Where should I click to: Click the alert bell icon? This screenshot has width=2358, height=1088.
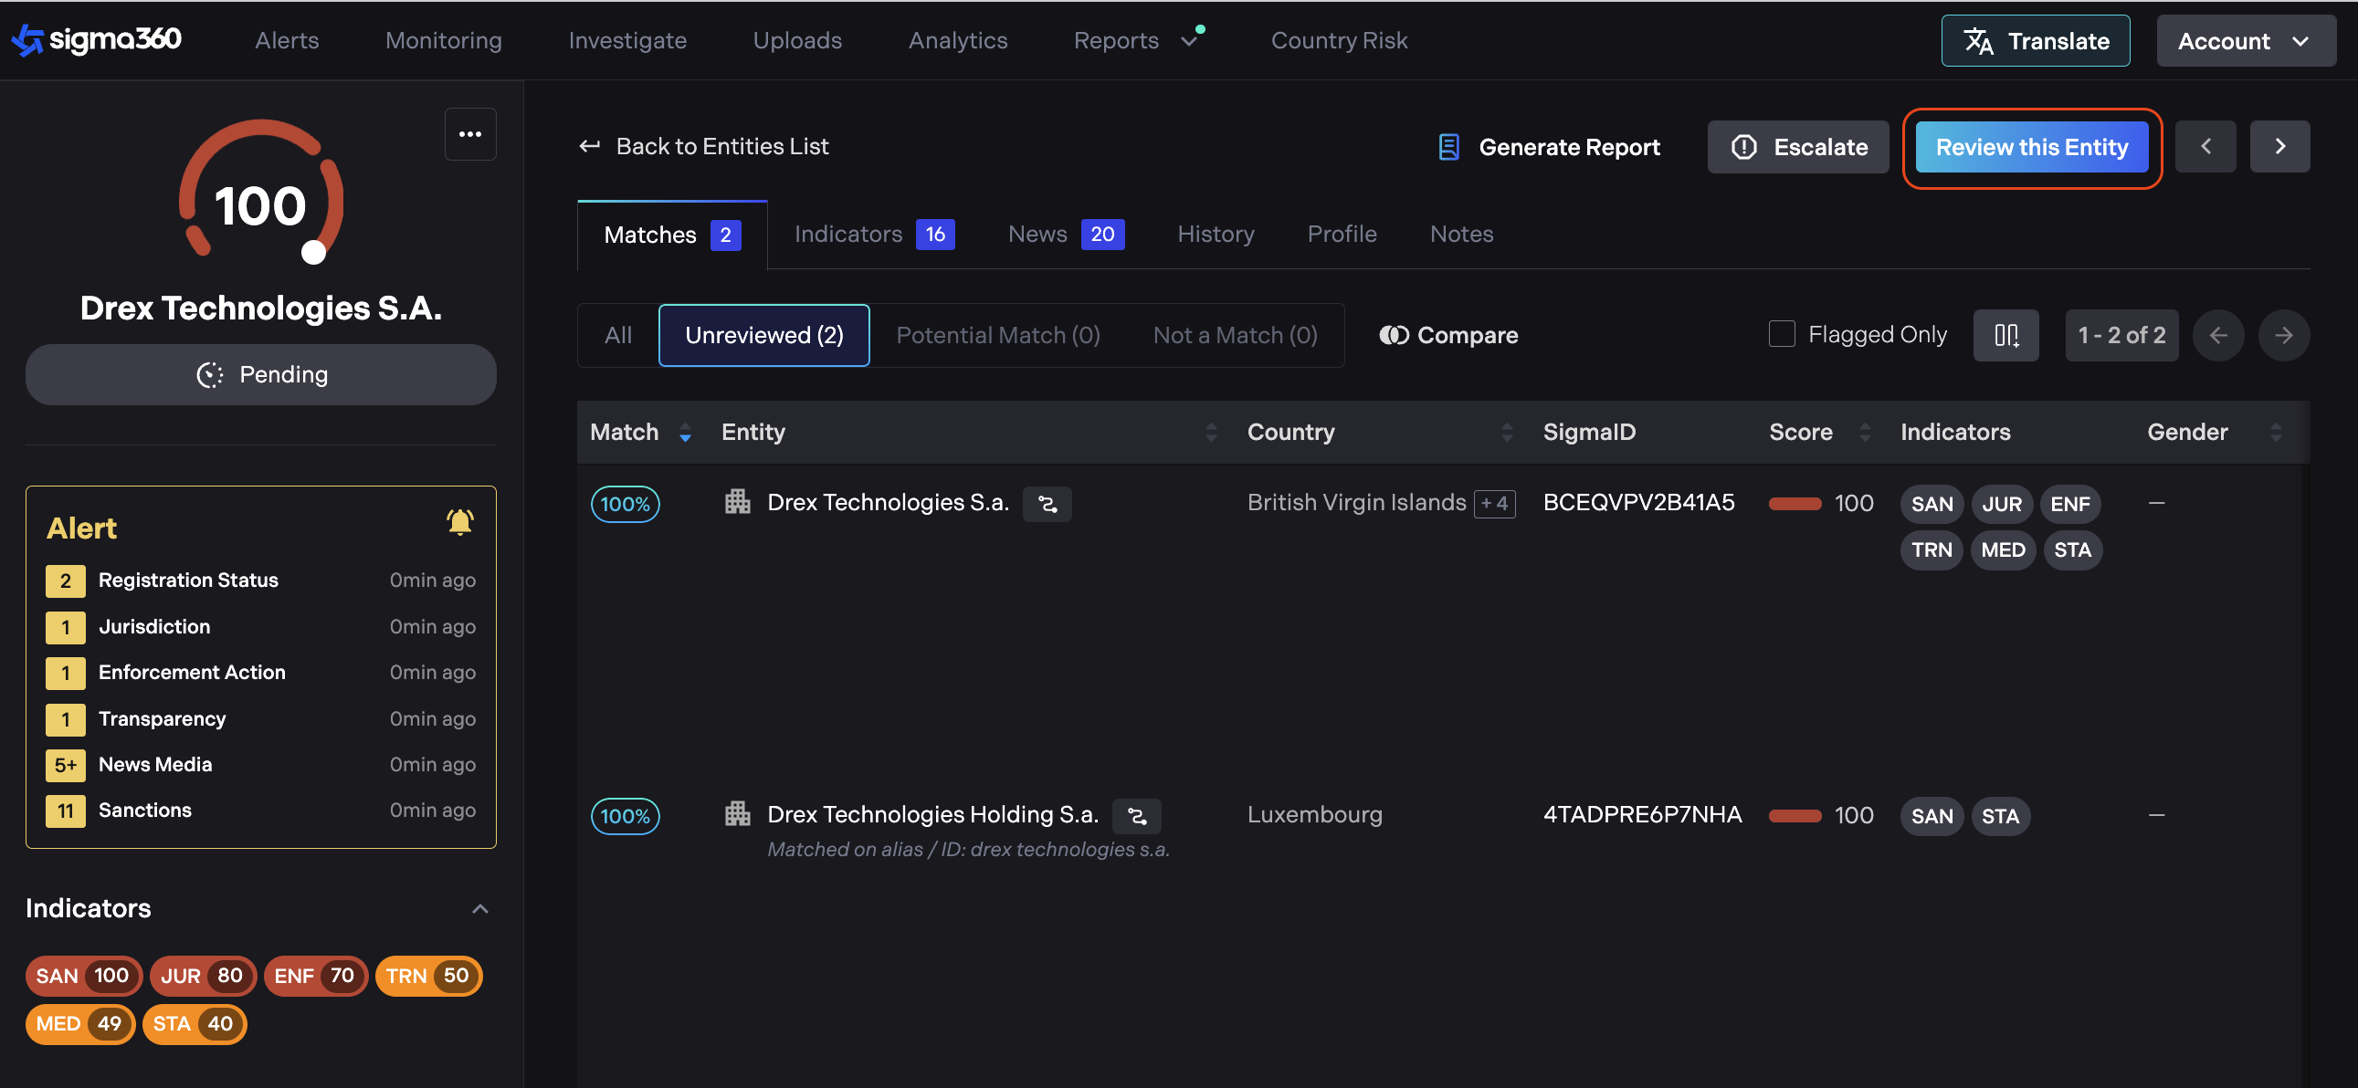(x=458, y=521)
